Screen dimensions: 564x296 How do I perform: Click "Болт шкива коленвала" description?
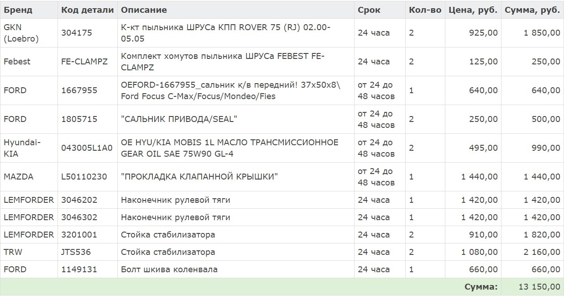[169, 270]
